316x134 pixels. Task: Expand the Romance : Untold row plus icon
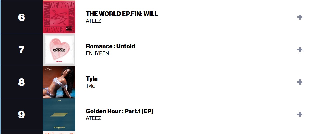[x=300, y=50]
